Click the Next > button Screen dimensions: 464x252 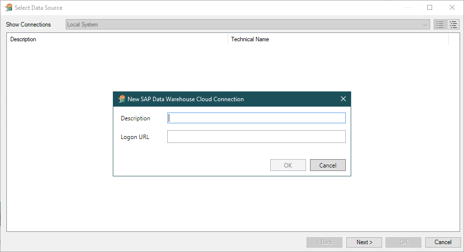pos(364,242)
